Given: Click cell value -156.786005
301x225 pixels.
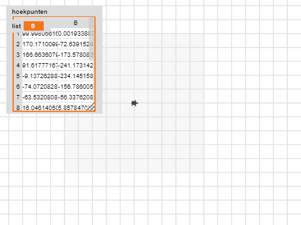Looking at the screenshot, I should pyautogui.click(x=76, y=87).
